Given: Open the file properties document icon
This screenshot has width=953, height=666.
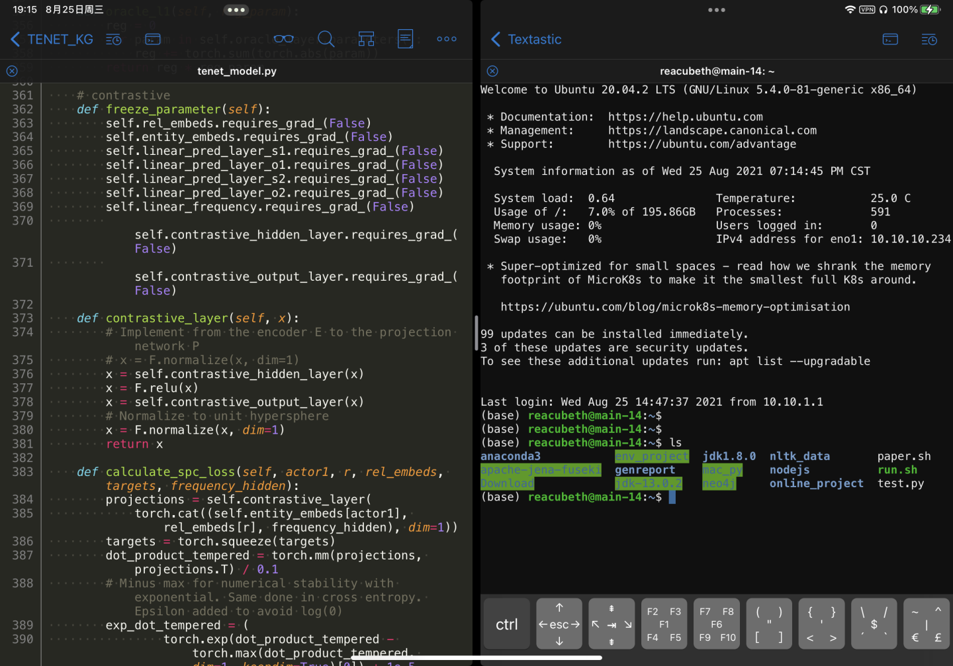Looking at the screenshot, I should (x=406, y=39).
